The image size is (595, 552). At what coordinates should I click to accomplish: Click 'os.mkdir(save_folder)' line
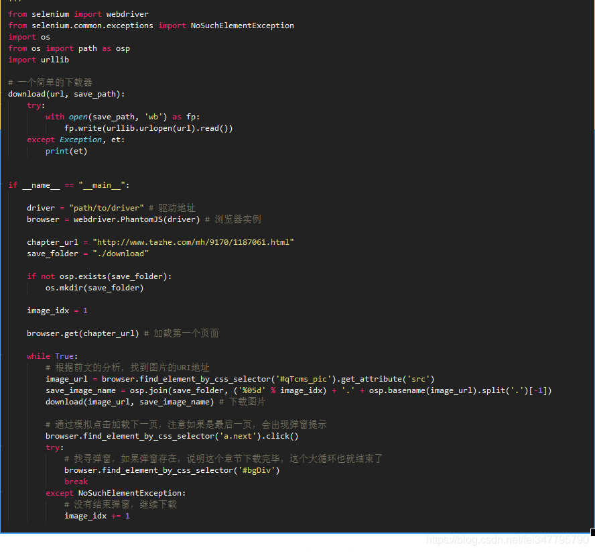(x=94, y=288)
